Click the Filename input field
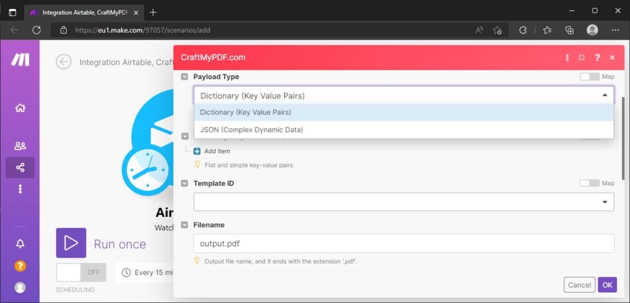The width and height of the screenshot is (630, 303). (404, 243)
